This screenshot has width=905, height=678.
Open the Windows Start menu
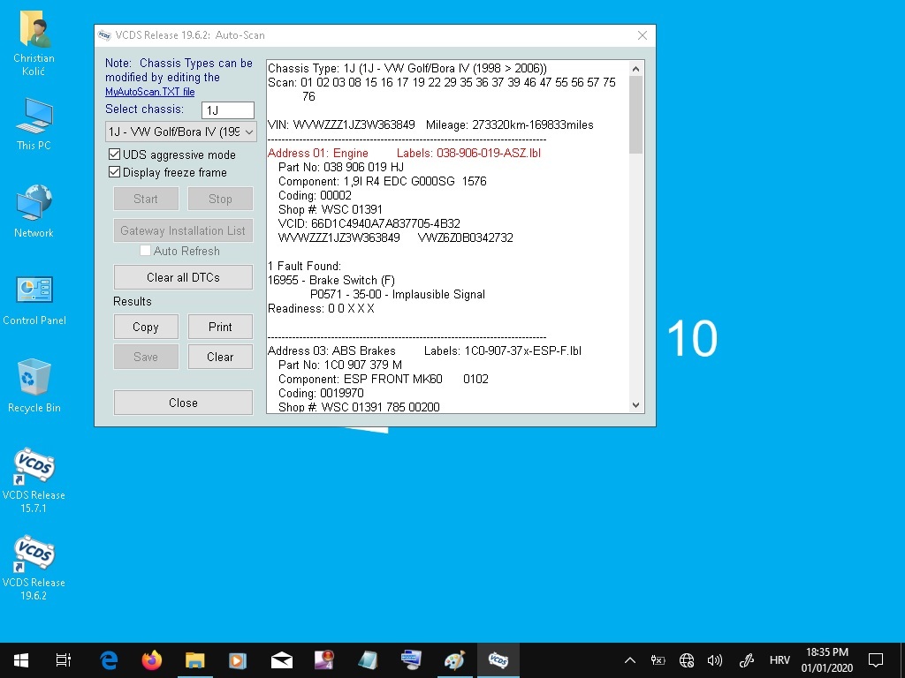(x=21, y=660)
